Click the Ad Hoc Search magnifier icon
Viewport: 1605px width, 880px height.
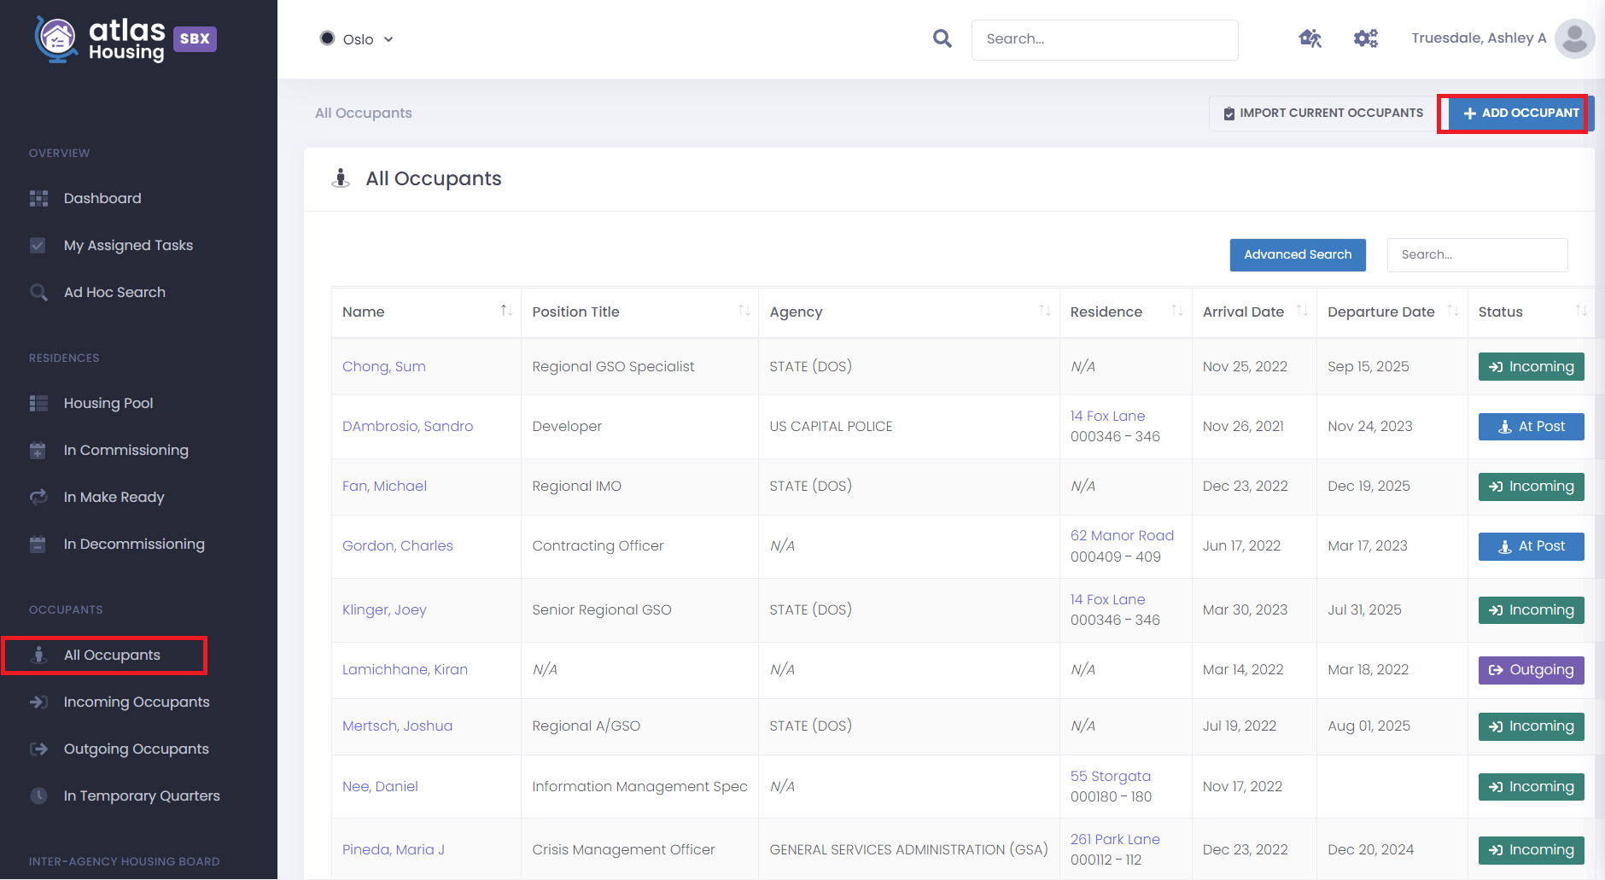[38, 292]
